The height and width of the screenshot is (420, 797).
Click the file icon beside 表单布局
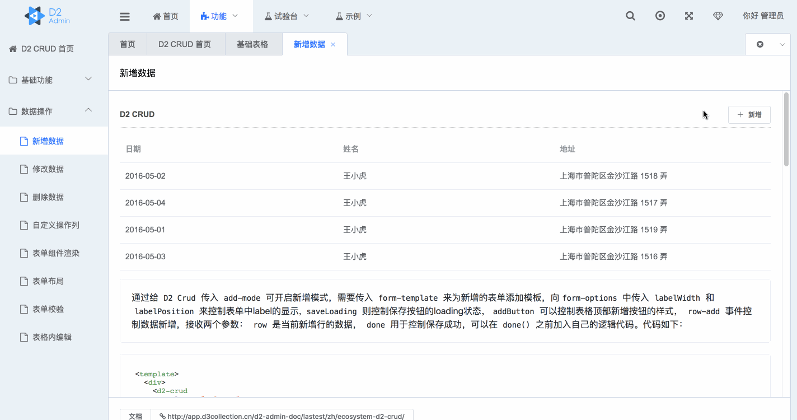coord(24,281)
